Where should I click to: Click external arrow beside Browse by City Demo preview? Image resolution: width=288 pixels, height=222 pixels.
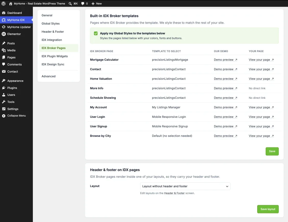click(x=236, y=136)
